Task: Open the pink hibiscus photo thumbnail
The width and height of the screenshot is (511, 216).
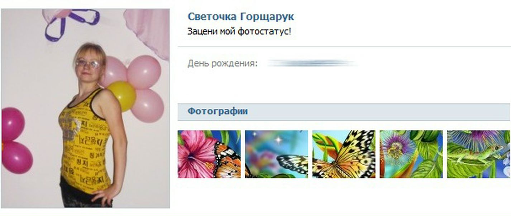Action: [x=209, y=154]
